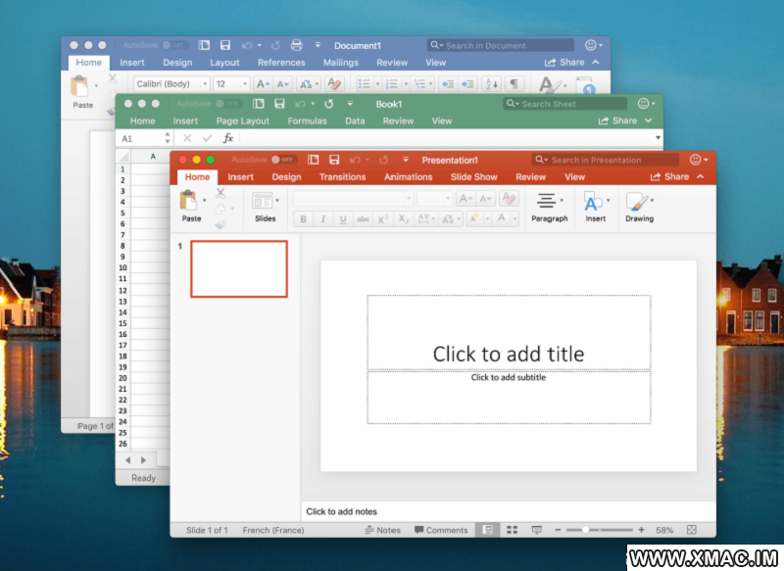Start slideshow from the status bar icon
This screenshot has width=784, height=571.
536,530
